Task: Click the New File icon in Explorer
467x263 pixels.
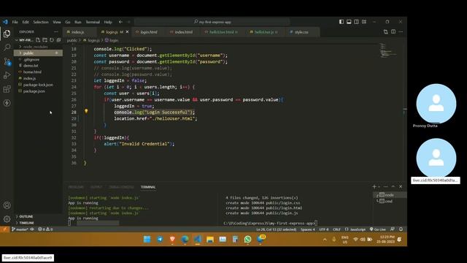Action: [38, 39]
